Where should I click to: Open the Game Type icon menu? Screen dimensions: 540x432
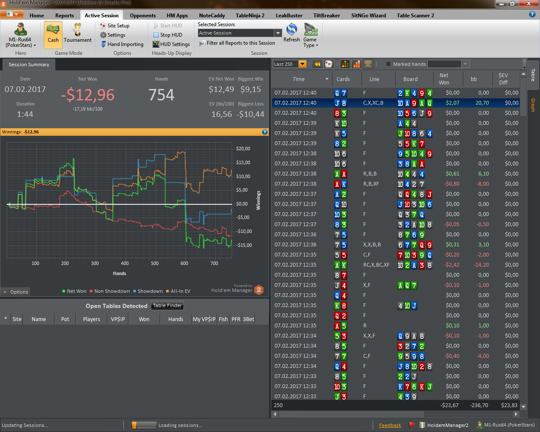coord(310,30)
